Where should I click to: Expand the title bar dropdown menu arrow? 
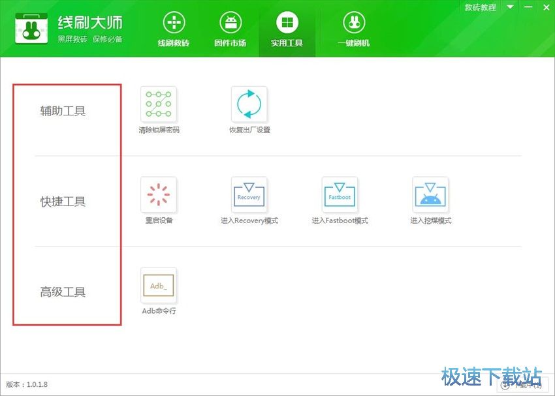511,7
